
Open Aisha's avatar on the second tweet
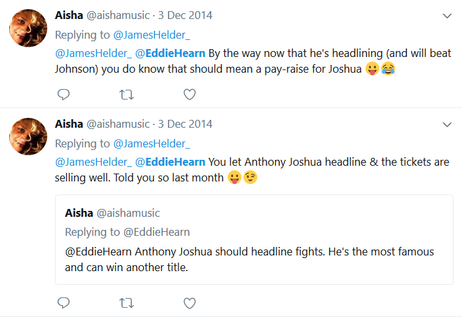tap(28, 137)
